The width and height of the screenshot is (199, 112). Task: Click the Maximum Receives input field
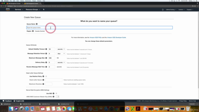click(x=49, y=84)
